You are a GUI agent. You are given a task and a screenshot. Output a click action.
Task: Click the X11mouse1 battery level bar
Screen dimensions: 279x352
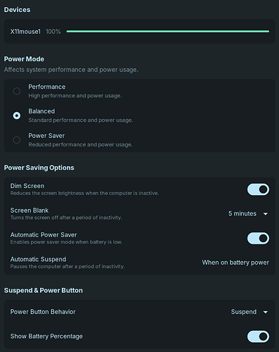pyautogui.click(x=168, y=32)
